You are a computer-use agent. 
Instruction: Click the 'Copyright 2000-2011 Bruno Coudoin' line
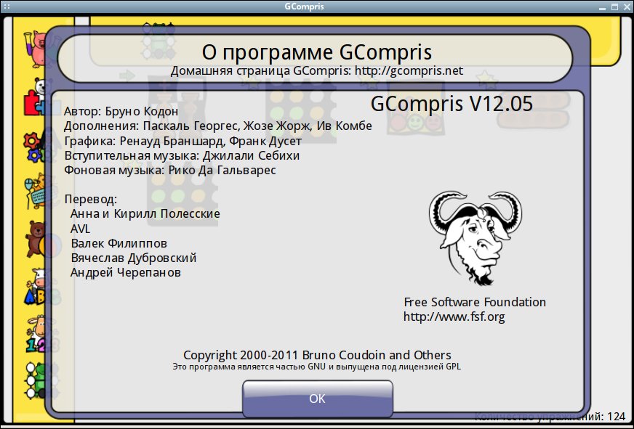[317, 355]
